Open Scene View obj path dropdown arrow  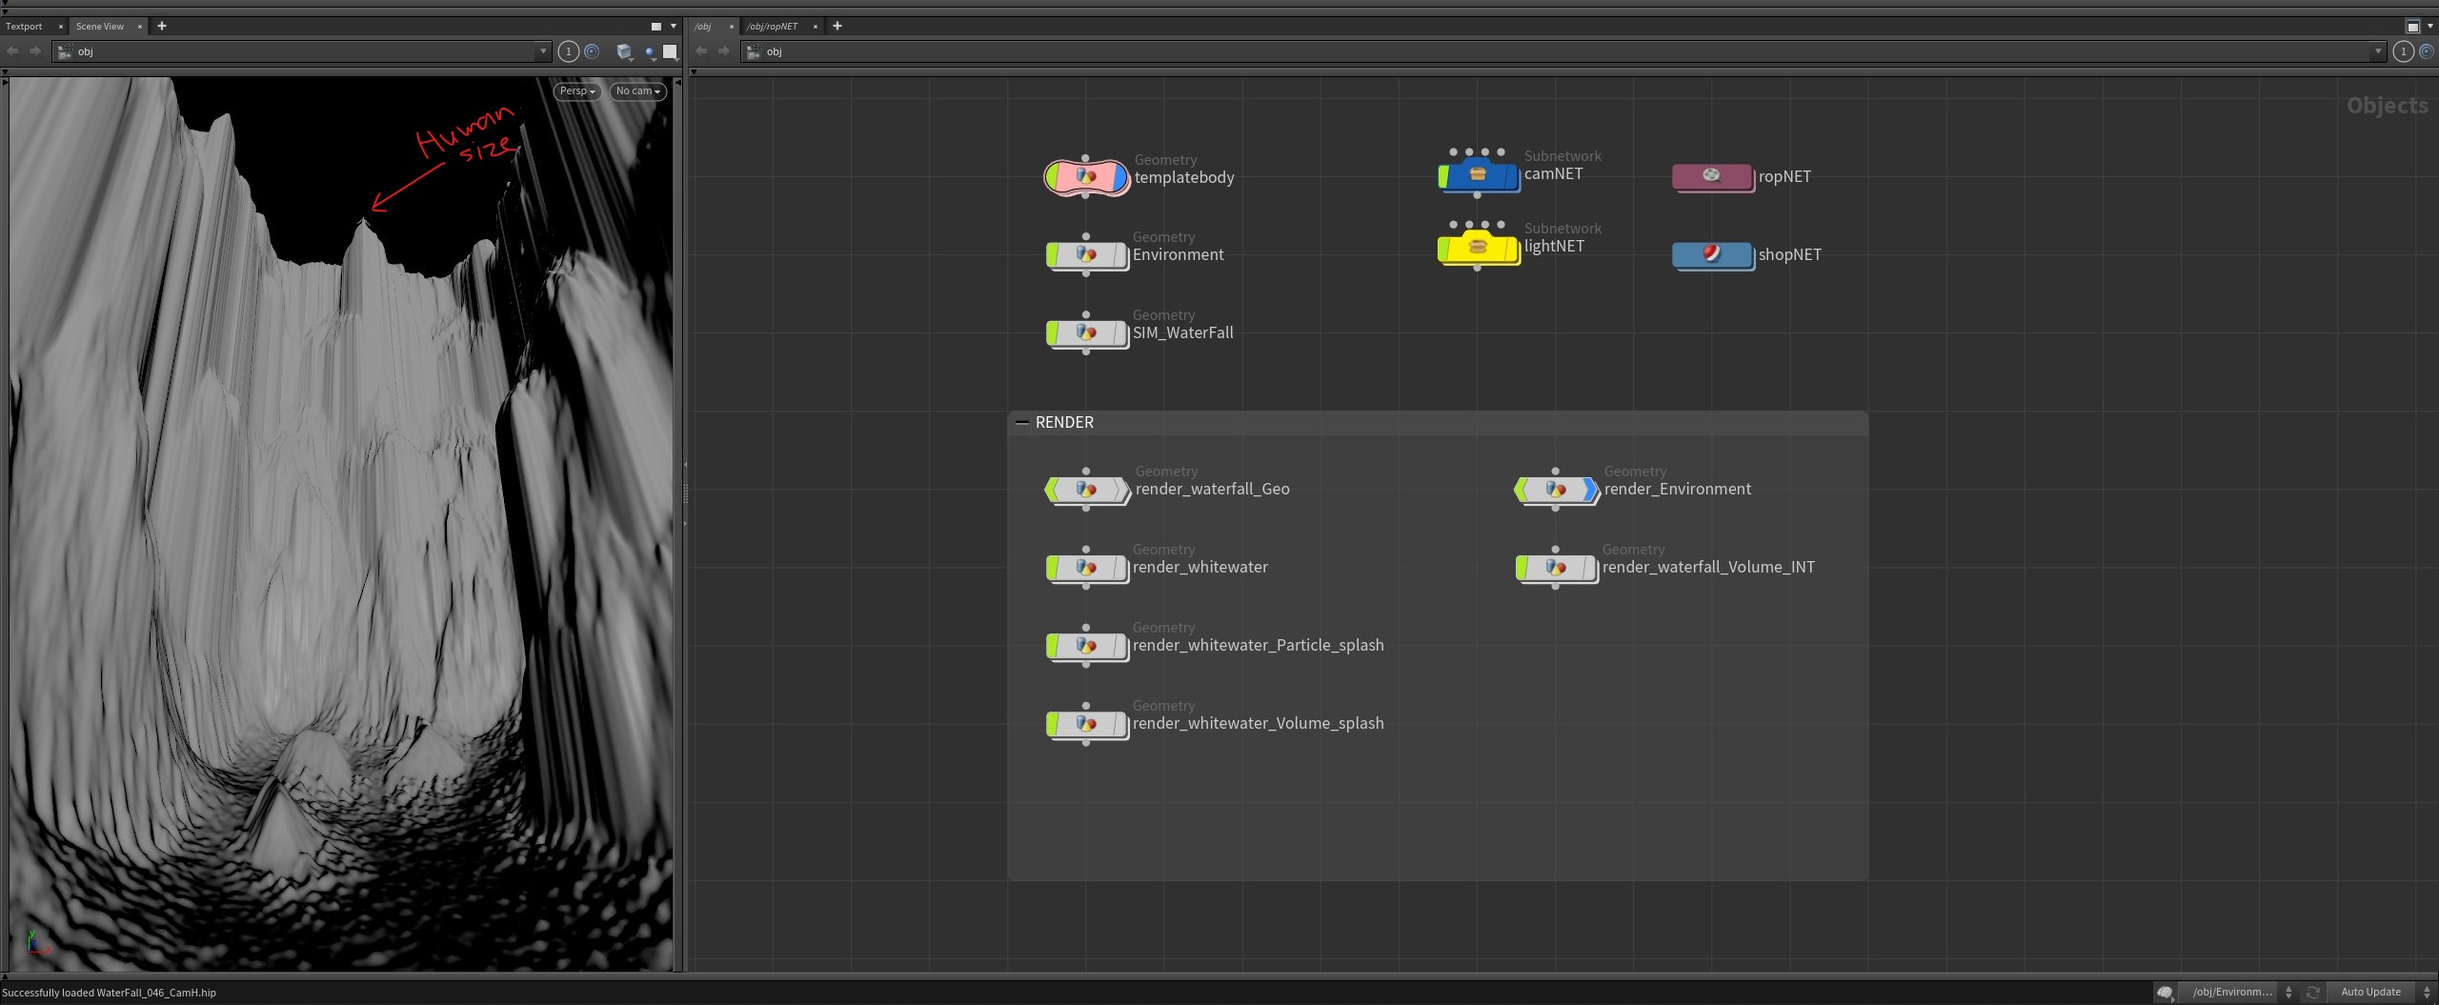pos(543,51)
